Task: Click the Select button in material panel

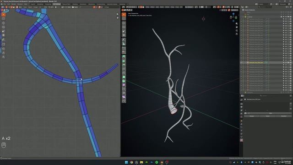Action: point(267,116)
